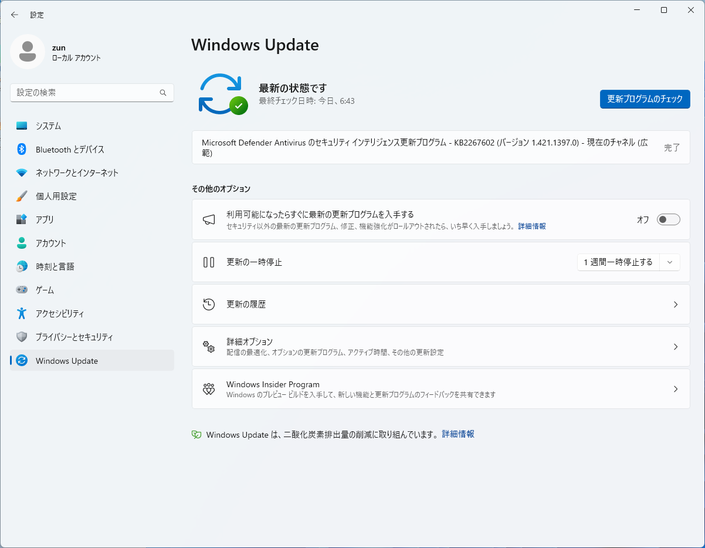Click the システム monitor icon
The image size is (705, 548).
[x=22, y=126]
